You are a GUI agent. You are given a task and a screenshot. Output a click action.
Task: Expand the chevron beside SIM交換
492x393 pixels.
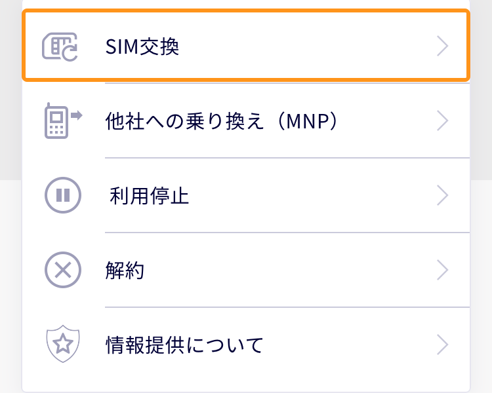[x=442, y=46]
